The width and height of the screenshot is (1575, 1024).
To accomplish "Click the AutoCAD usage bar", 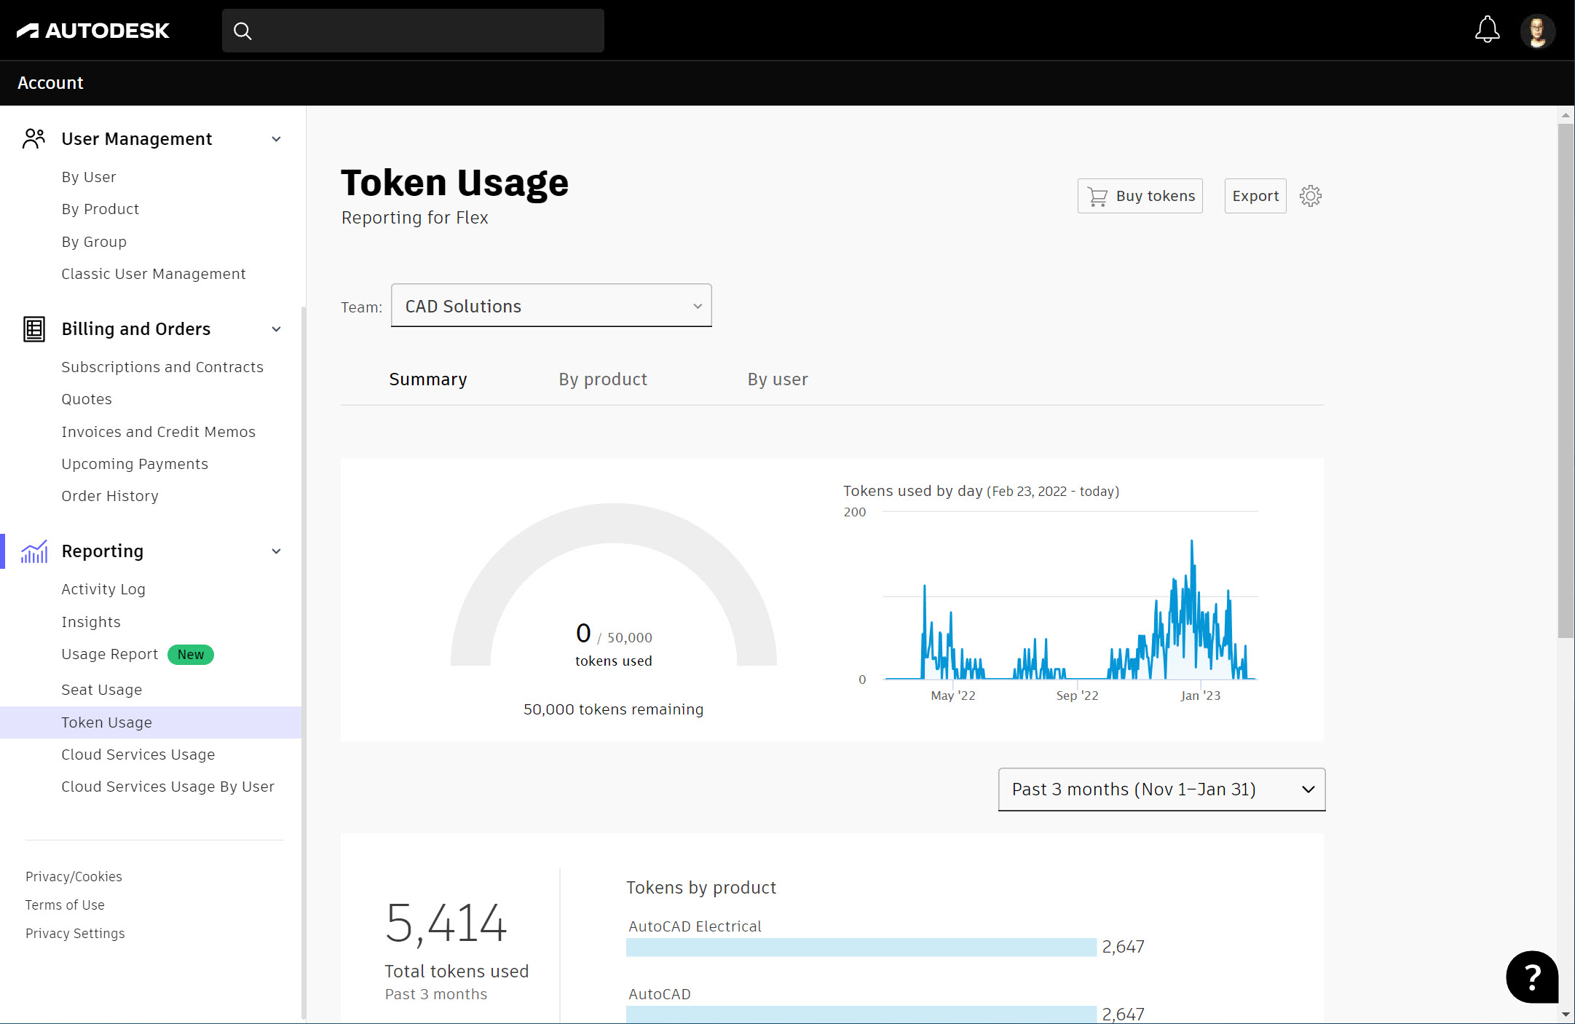I will pyautogui.click(x=861, y=1015).
